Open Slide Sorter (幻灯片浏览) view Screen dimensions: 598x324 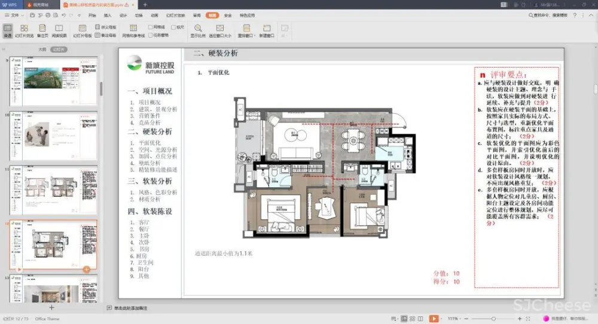(24, 30)
